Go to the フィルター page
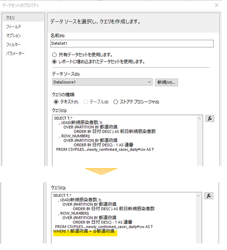Viewport: 227px width, 250px height. point(13,45)
